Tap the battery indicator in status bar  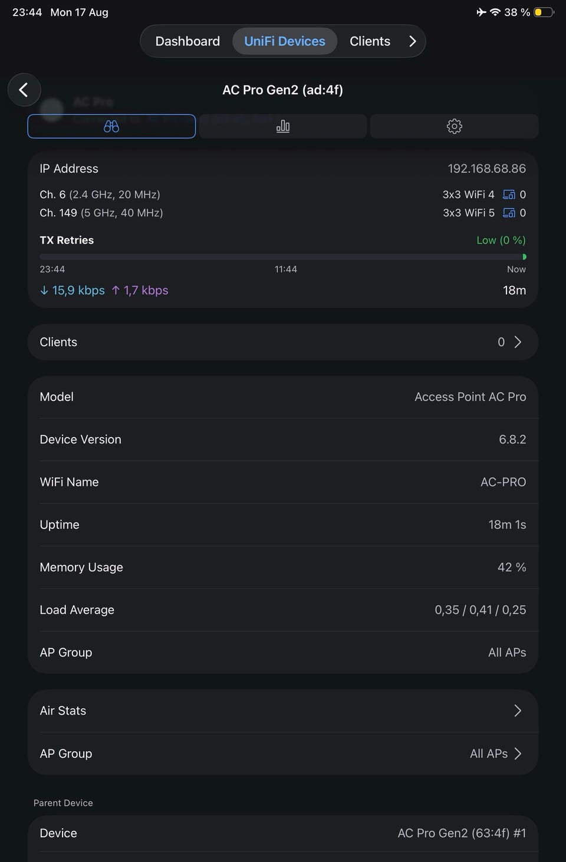pyautogui.click(x=544, y=12)
